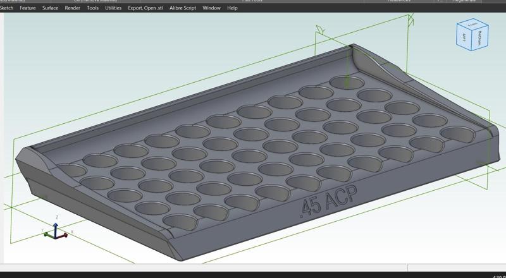This screenshot has width=506, height=278.
Task: Open the Export, Open .stl menu
Action: click(145, 8)
